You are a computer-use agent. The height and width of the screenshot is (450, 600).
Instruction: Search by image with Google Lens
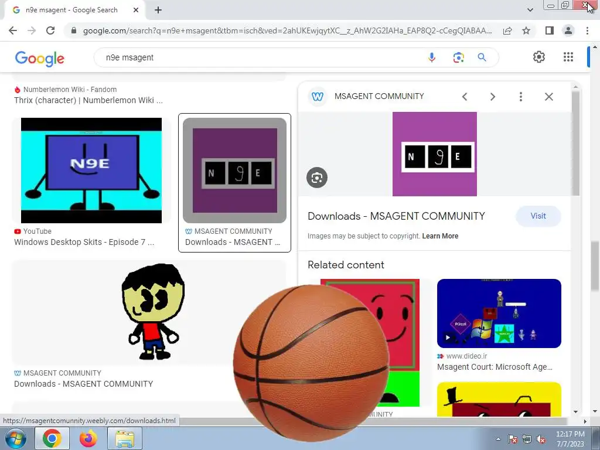pos(458,57)
